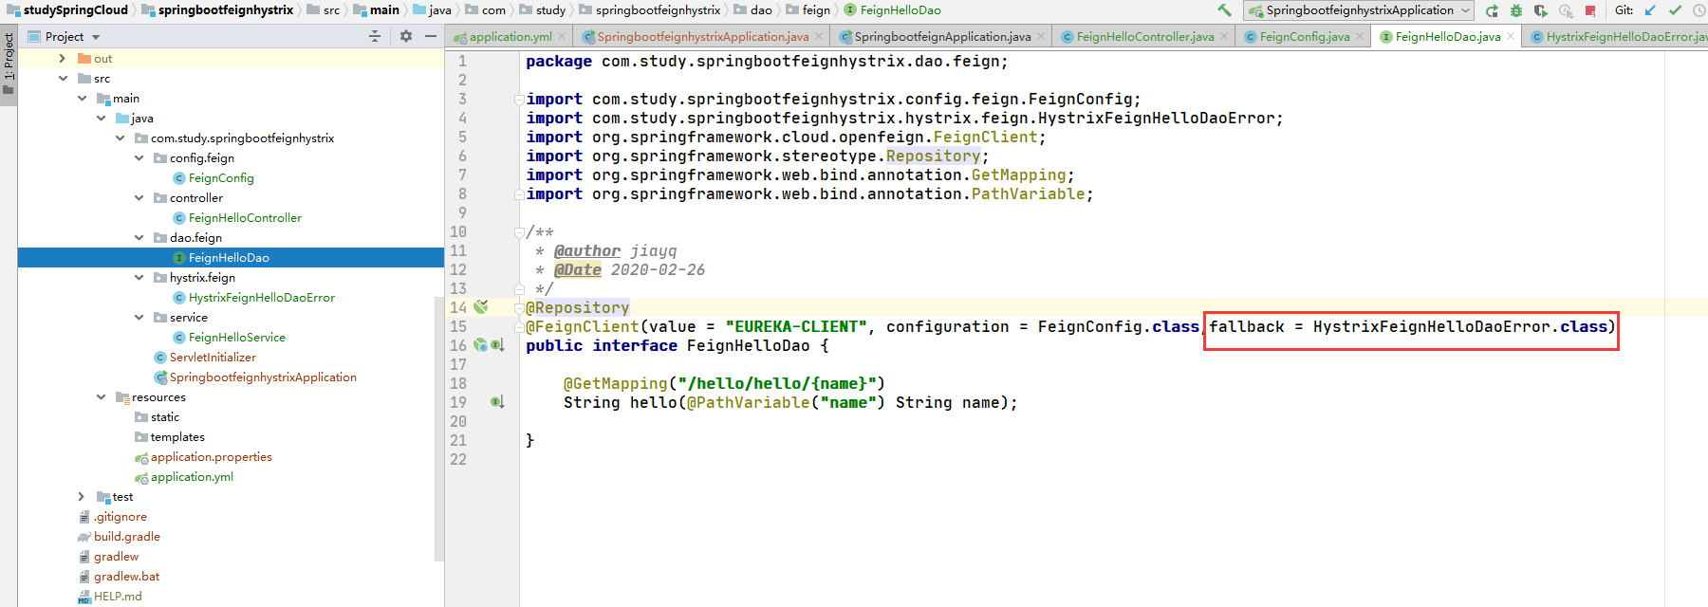The image size is (1708, 607).
Task: Click the Git Commit checkmark icon
Action: point(1675,10)
